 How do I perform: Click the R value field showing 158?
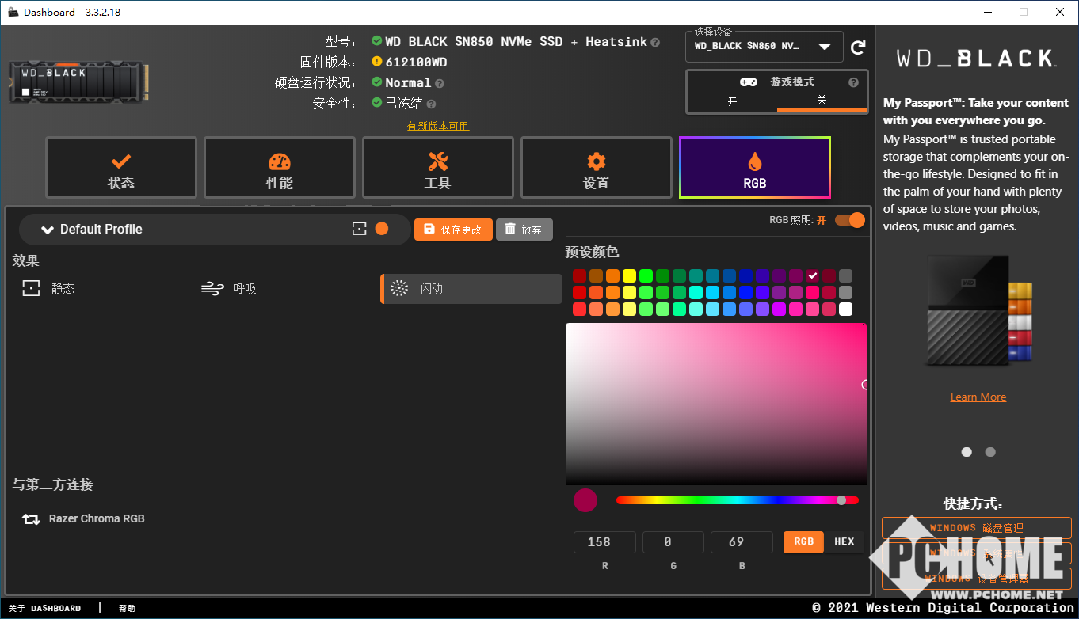pos(604,542)
